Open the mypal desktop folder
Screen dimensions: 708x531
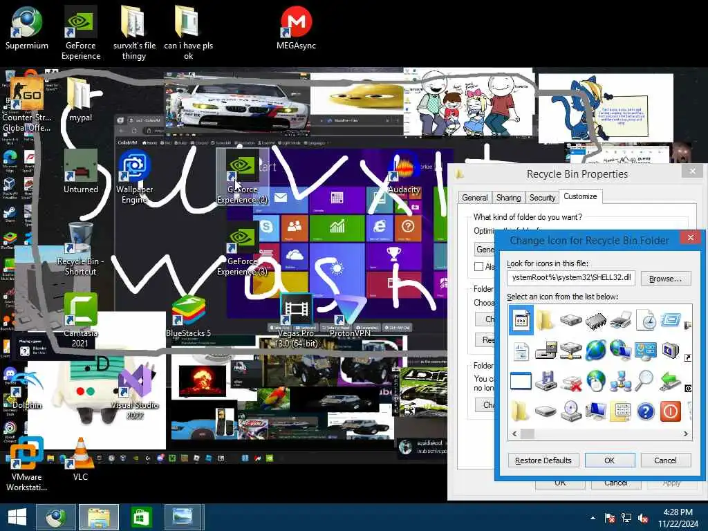80,100
